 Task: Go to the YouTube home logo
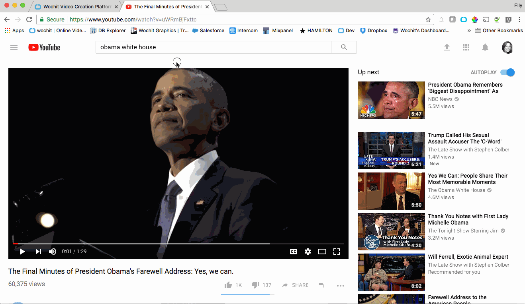pos(44,47)
